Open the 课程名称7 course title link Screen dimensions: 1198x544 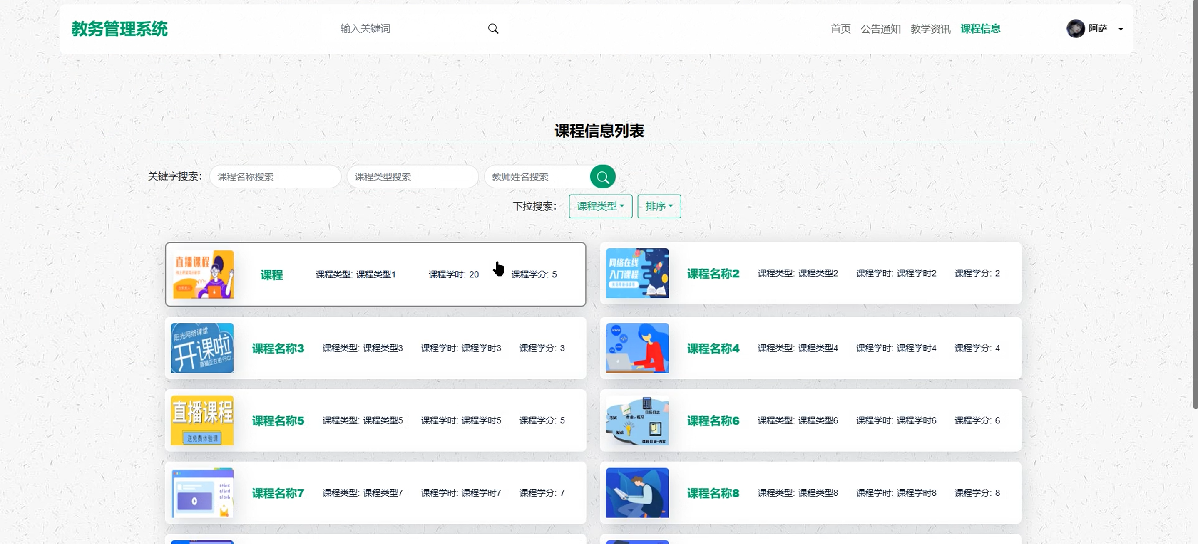(x=278, y=493)
